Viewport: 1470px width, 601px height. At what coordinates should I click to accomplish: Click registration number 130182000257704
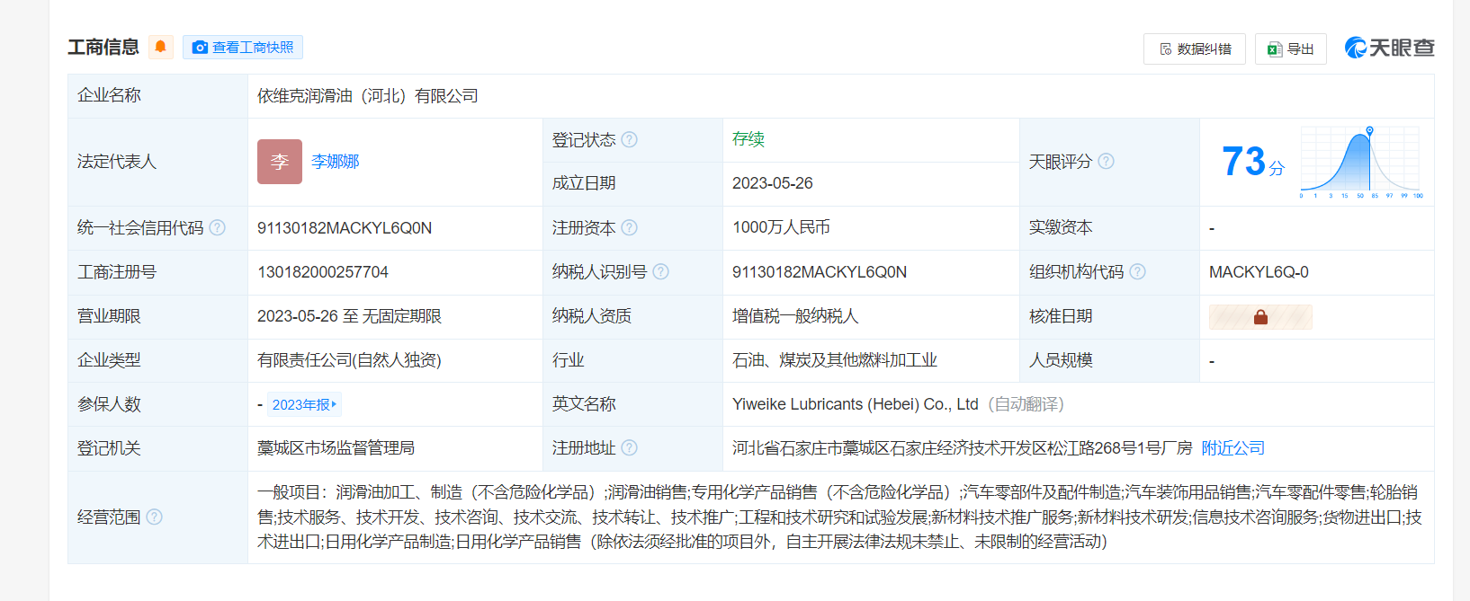tap(323, 272)
